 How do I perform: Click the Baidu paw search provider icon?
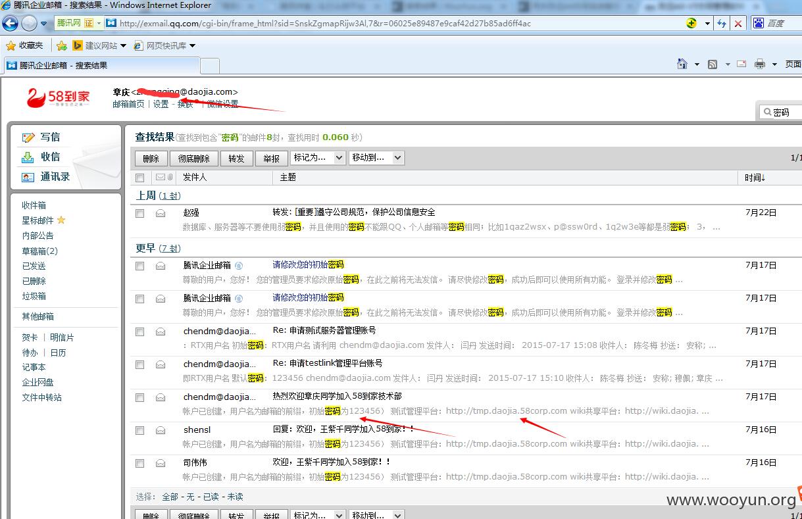tap(758, 23)
